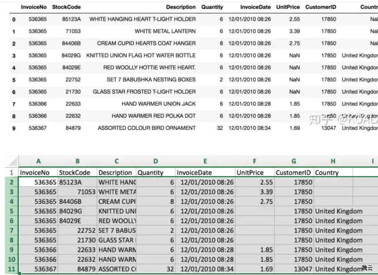Click 'SET 7 BABUSHKA NESTING BOXES' description

coord(151,79)
